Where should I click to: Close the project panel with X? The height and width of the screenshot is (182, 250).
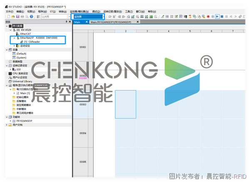(x=70, y=22)
